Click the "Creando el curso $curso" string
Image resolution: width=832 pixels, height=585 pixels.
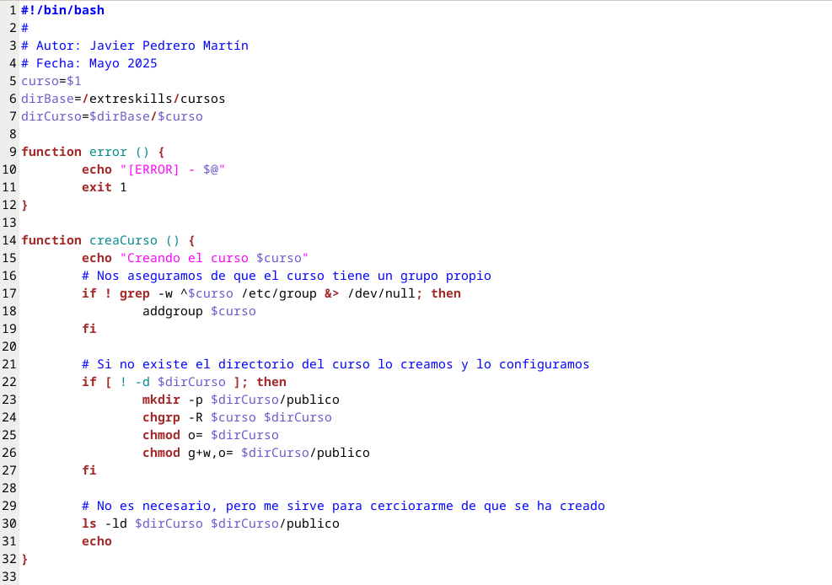pyautogui.click(x=214, y=258)
